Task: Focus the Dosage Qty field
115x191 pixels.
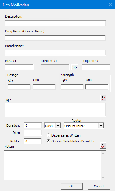Action: (19, 87)
